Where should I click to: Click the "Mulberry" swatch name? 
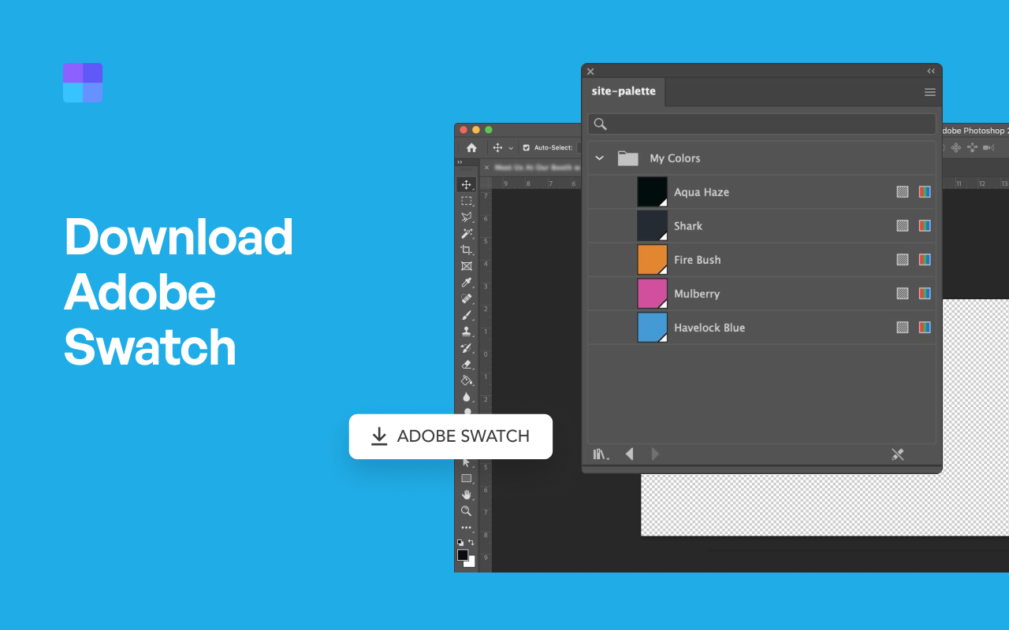697,294
